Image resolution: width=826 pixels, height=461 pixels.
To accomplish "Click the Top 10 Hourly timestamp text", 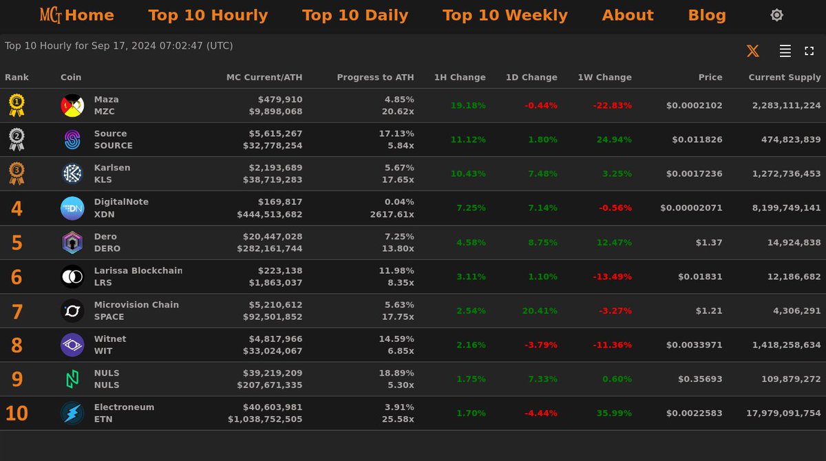I will tap(118, 46).
